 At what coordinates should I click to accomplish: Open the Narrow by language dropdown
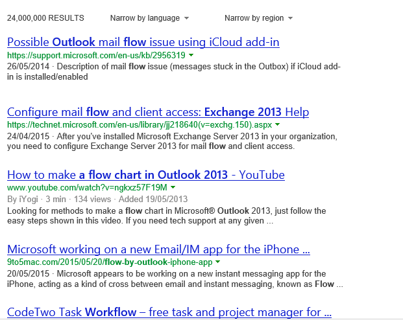[149, 18]
